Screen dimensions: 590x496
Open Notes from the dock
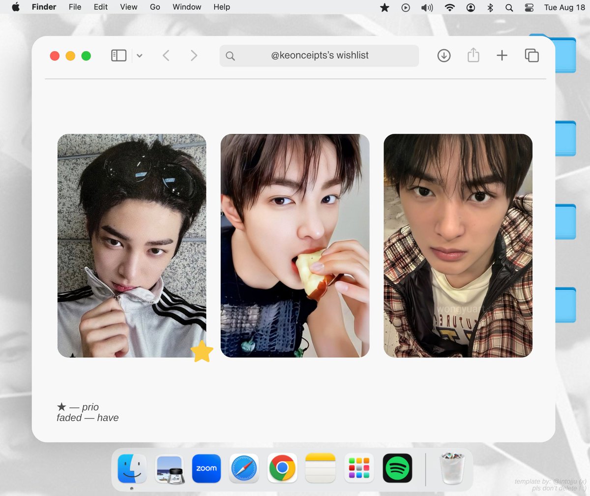(x=320, y=468)
